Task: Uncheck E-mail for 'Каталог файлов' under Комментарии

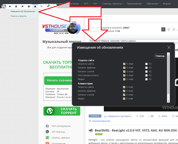Action: click(x=124, y=91)
